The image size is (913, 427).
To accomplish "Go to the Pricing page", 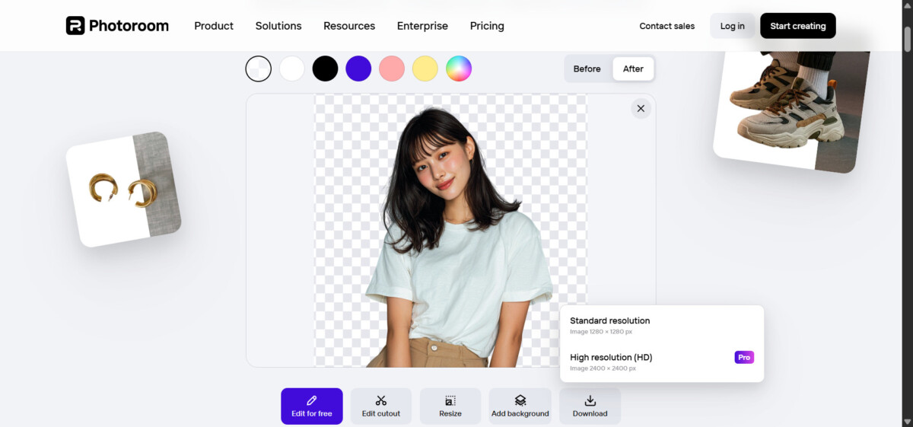I will coord(487,26).
